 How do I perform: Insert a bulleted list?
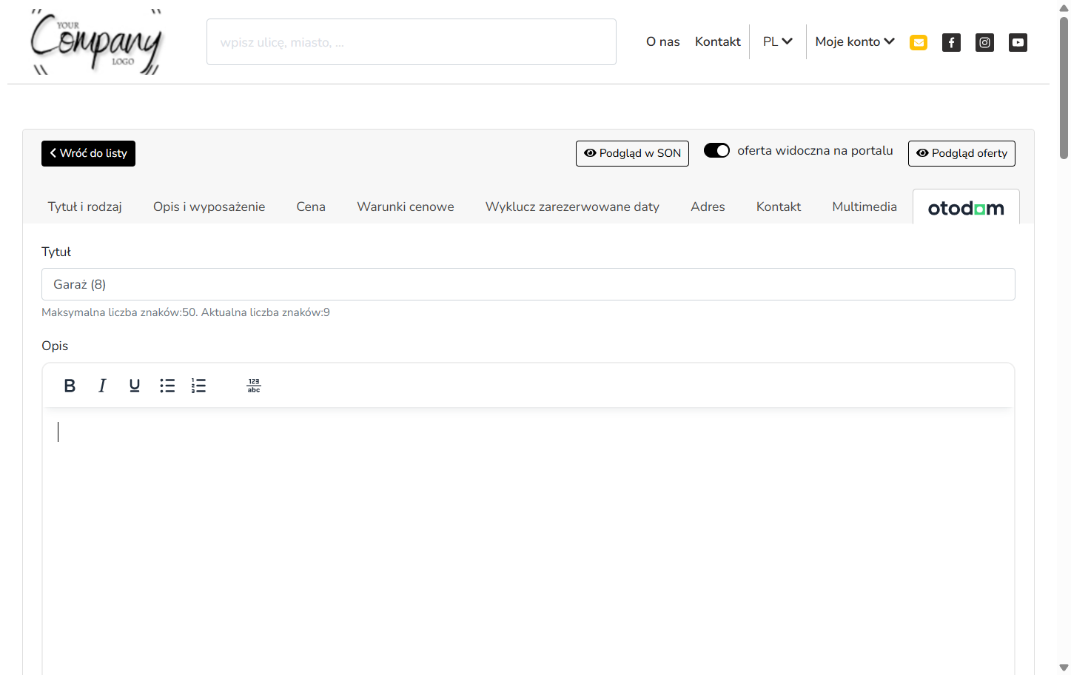pos(167,386)
